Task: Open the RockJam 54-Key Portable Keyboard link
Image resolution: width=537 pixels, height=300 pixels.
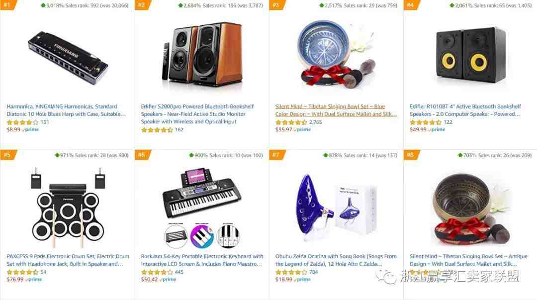Action: pos(202,260)
